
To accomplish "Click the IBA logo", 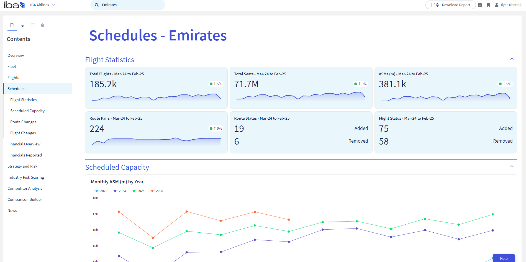I will [x=14, y=5].
